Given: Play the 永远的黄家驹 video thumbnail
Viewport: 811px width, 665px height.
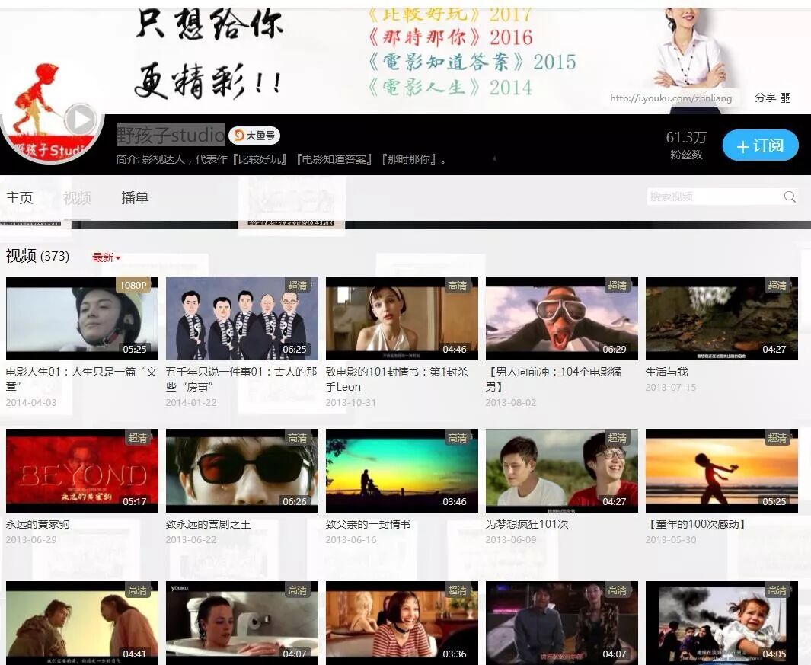Looking at the screenshot, I should [81, 470].
